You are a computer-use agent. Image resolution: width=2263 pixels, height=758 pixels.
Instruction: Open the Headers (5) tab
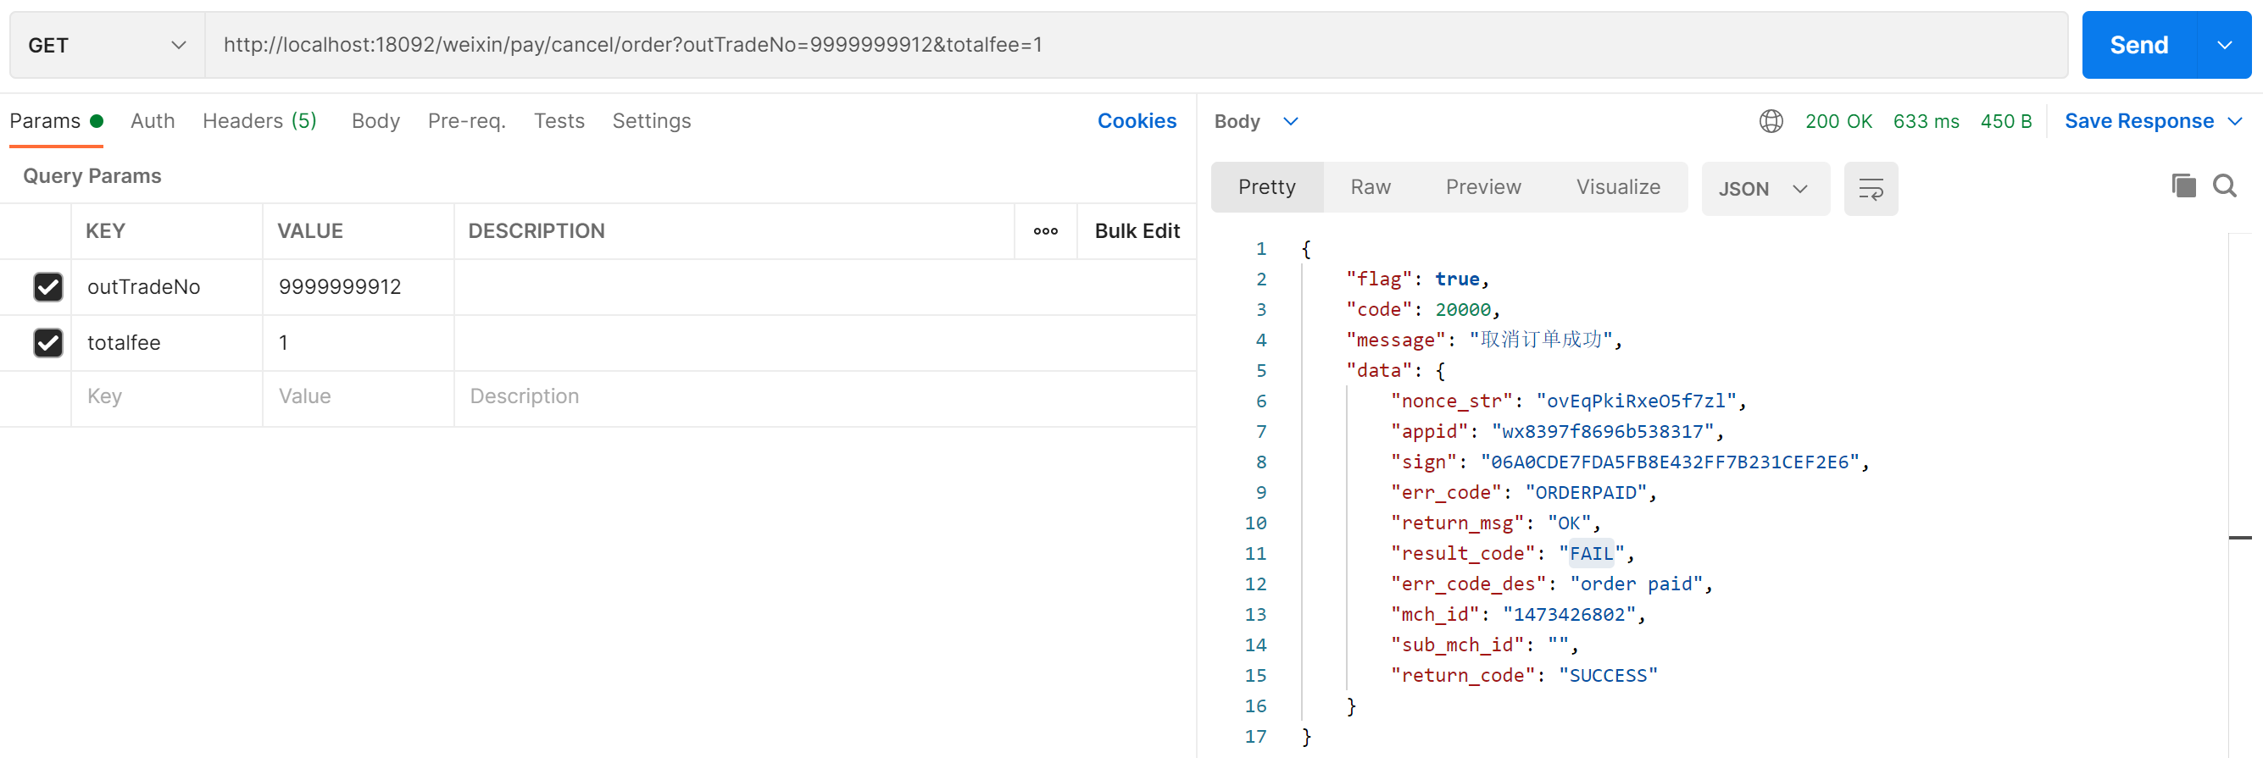[259, 121]
